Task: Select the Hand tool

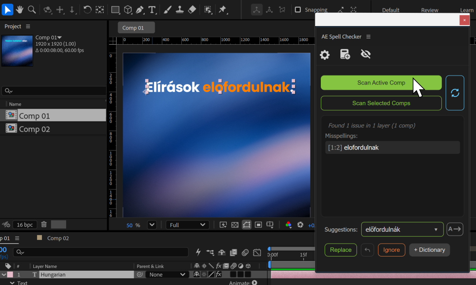Action: point(20,9)
